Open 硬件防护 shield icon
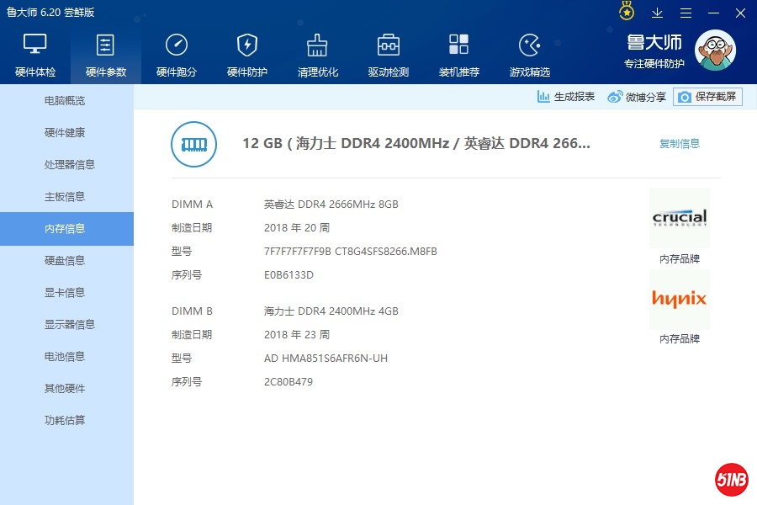Screen dimensions: 757x505 coord(247,45)
